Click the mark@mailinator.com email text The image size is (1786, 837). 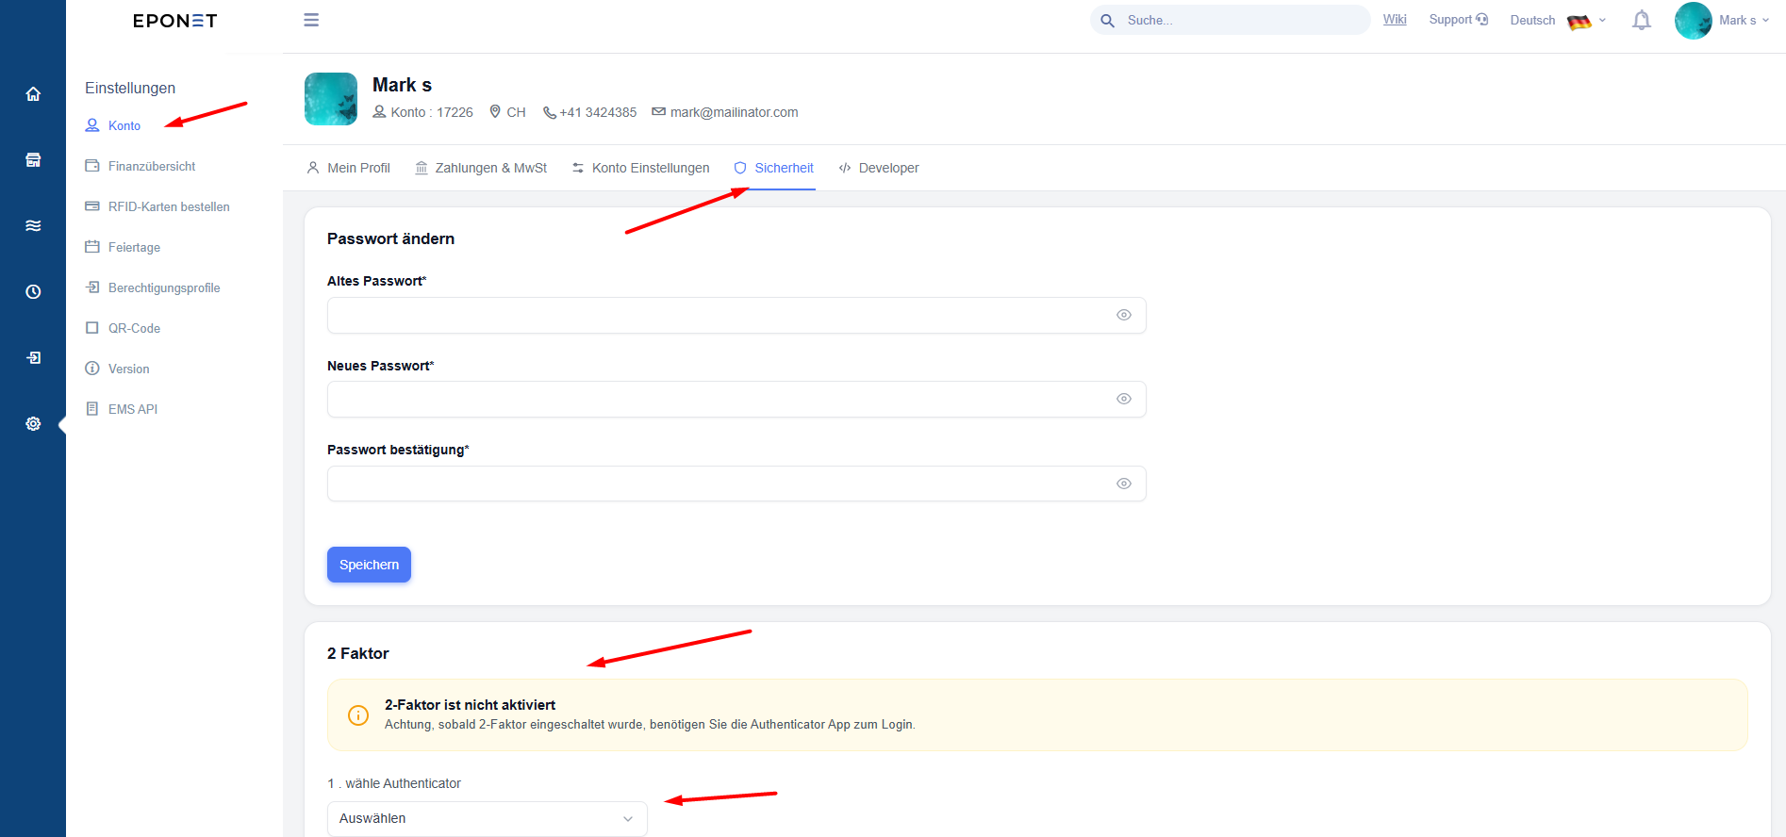tap(734, 112)
